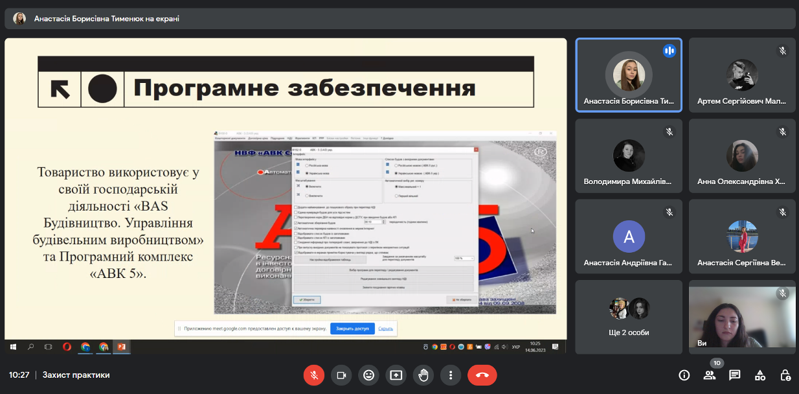
Task: Start presenting your screen
Action: point(396,375)
